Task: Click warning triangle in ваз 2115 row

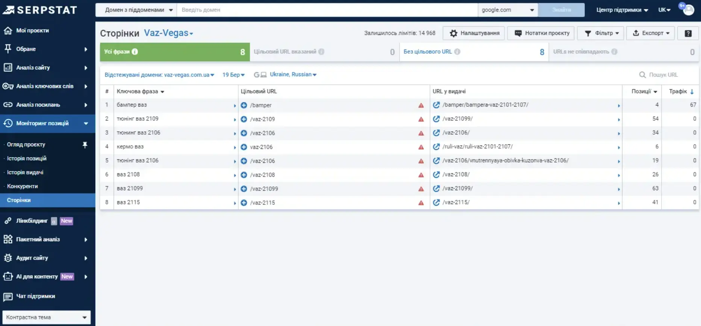Action: (421, 203)
